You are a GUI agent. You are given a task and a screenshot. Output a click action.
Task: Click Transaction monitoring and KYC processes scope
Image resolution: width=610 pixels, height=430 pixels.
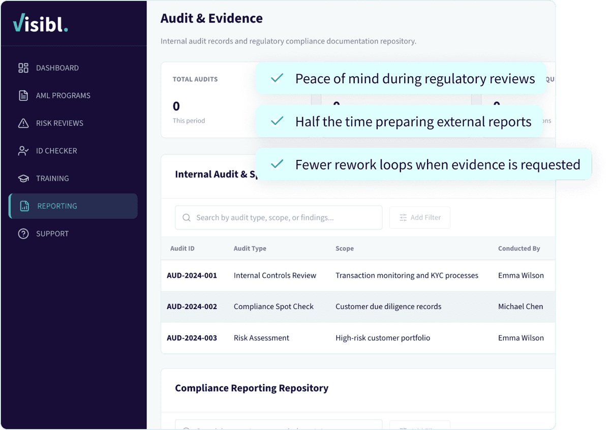pos(407,276)
